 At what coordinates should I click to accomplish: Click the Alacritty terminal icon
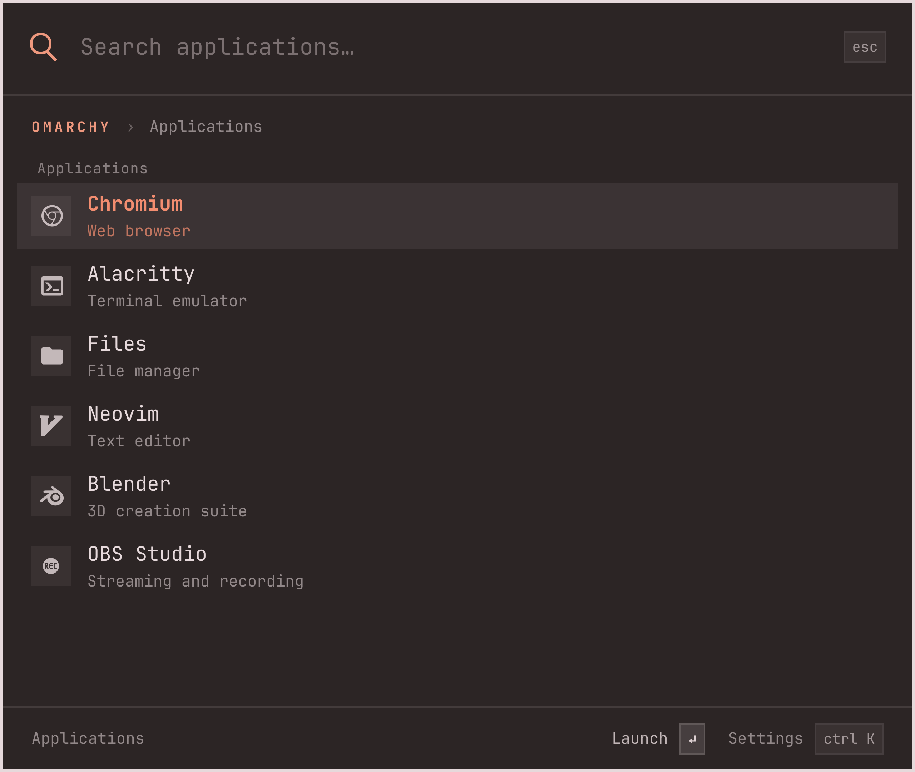51,286
